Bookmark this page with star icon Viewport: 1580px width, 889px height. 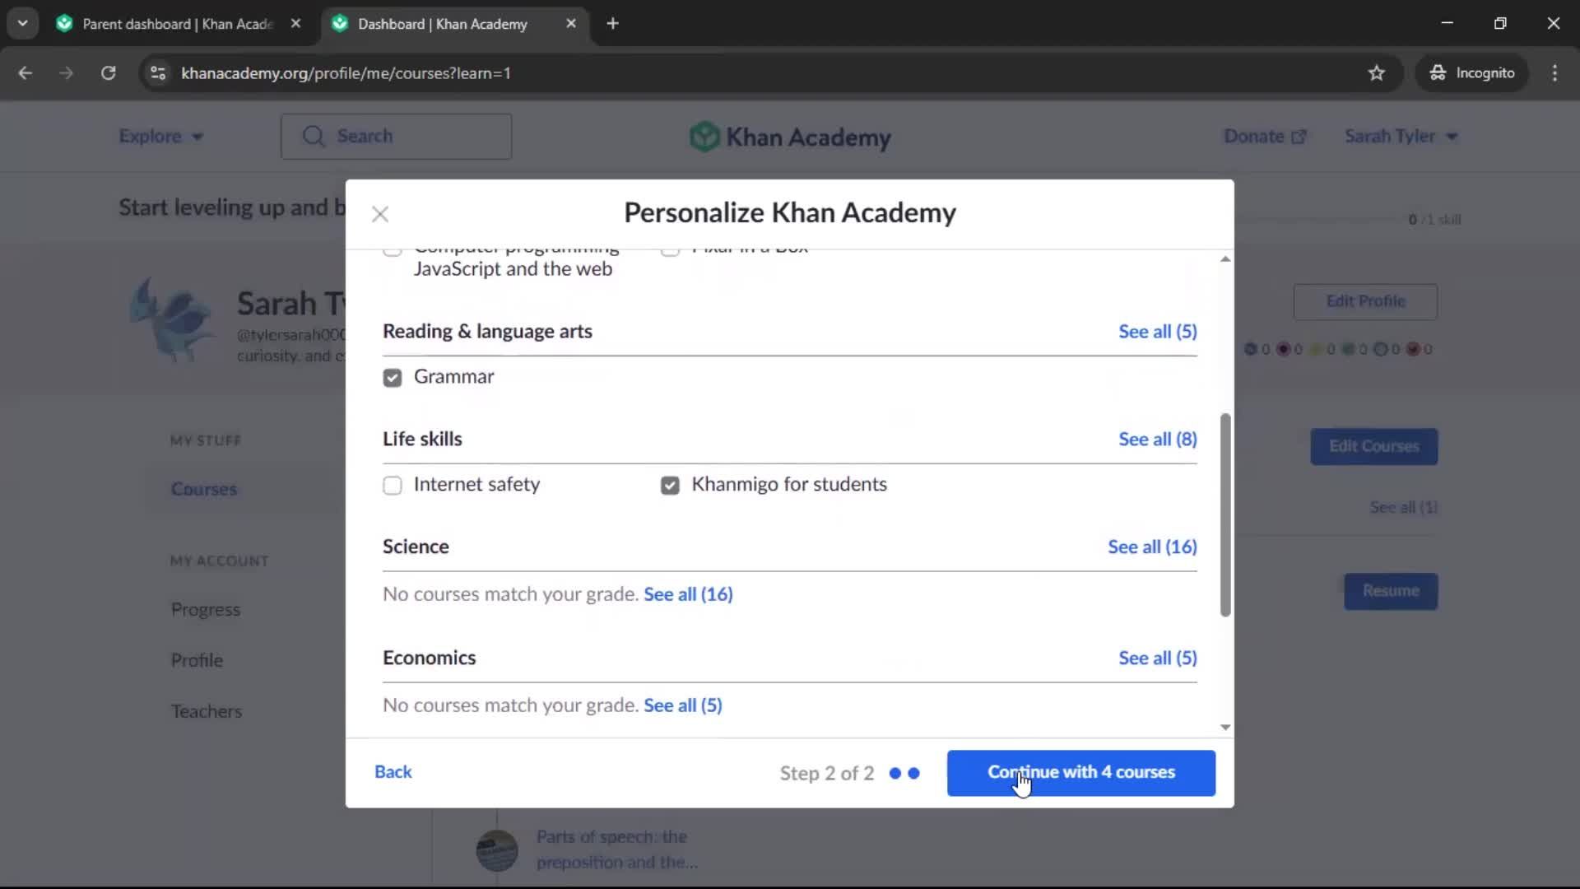(1376, 73)
